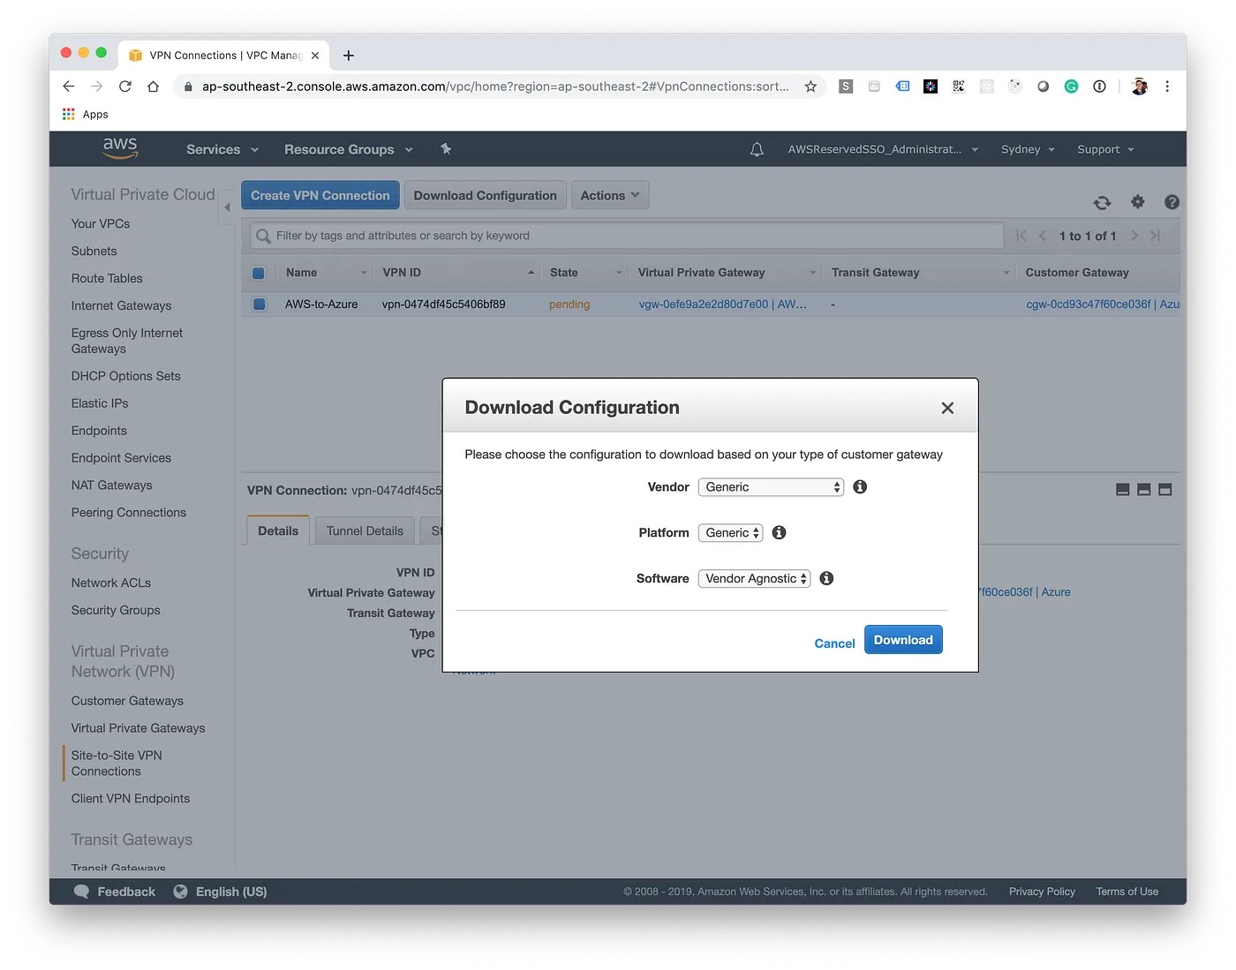Viewport: 1236px width, 970px height.
Task: Open Site-to-Site VPN Connections in sidebar
Action: [117, 763]
